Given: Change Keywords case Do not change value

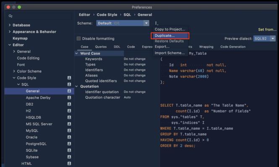Looking at the screenshot, I should tap(135, 59).
